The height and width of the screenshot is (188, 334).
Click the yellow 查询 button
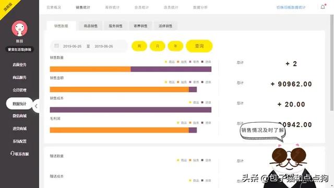point(199,46)
